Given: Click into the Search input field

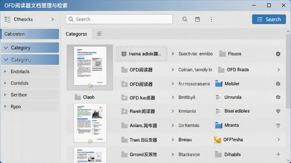Looking at the screenshot, I should tap(119, 19).
